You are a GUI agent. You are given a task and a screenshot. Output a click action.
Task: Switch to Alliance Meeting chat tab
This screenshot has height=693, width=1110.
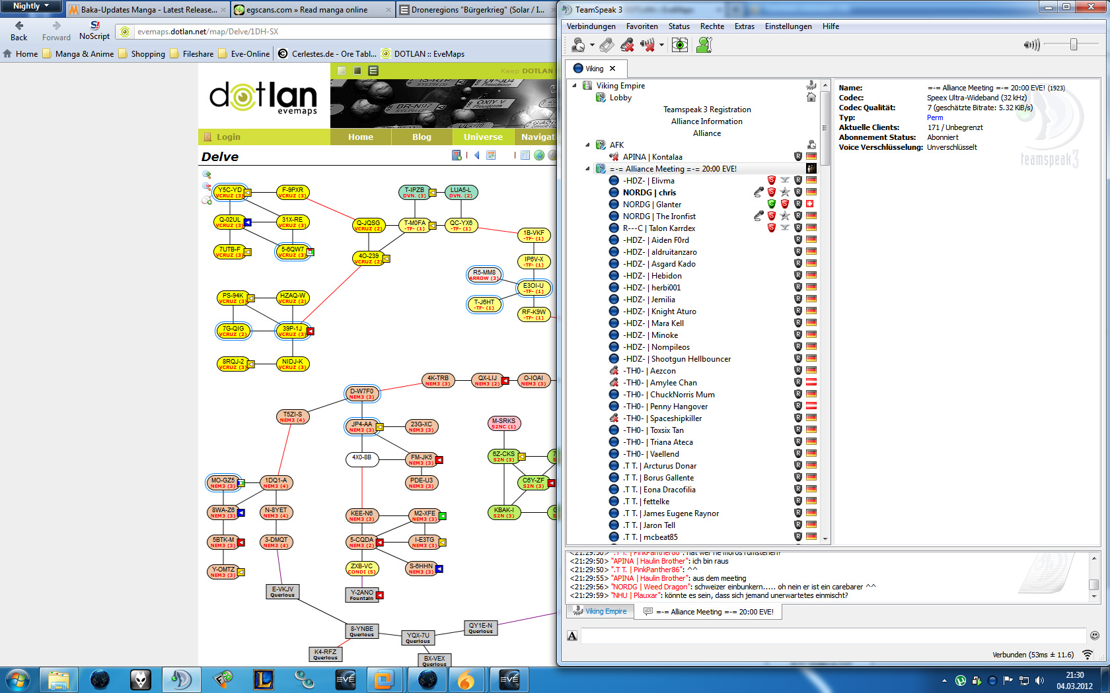(x=708, y=612)
